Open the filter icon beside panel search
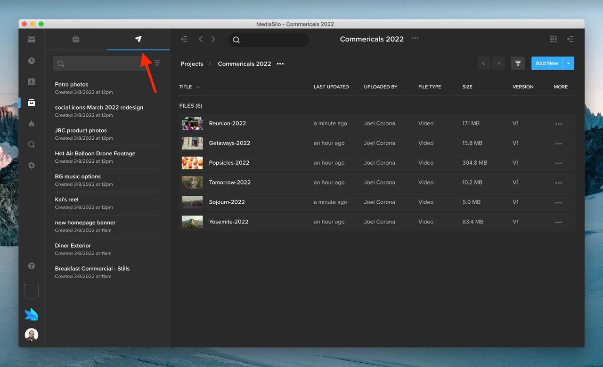The image size is (603, 367). click(x=157, y=64)
